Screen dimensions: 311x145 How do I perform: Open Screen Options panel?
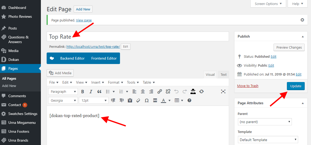[268, 4]
